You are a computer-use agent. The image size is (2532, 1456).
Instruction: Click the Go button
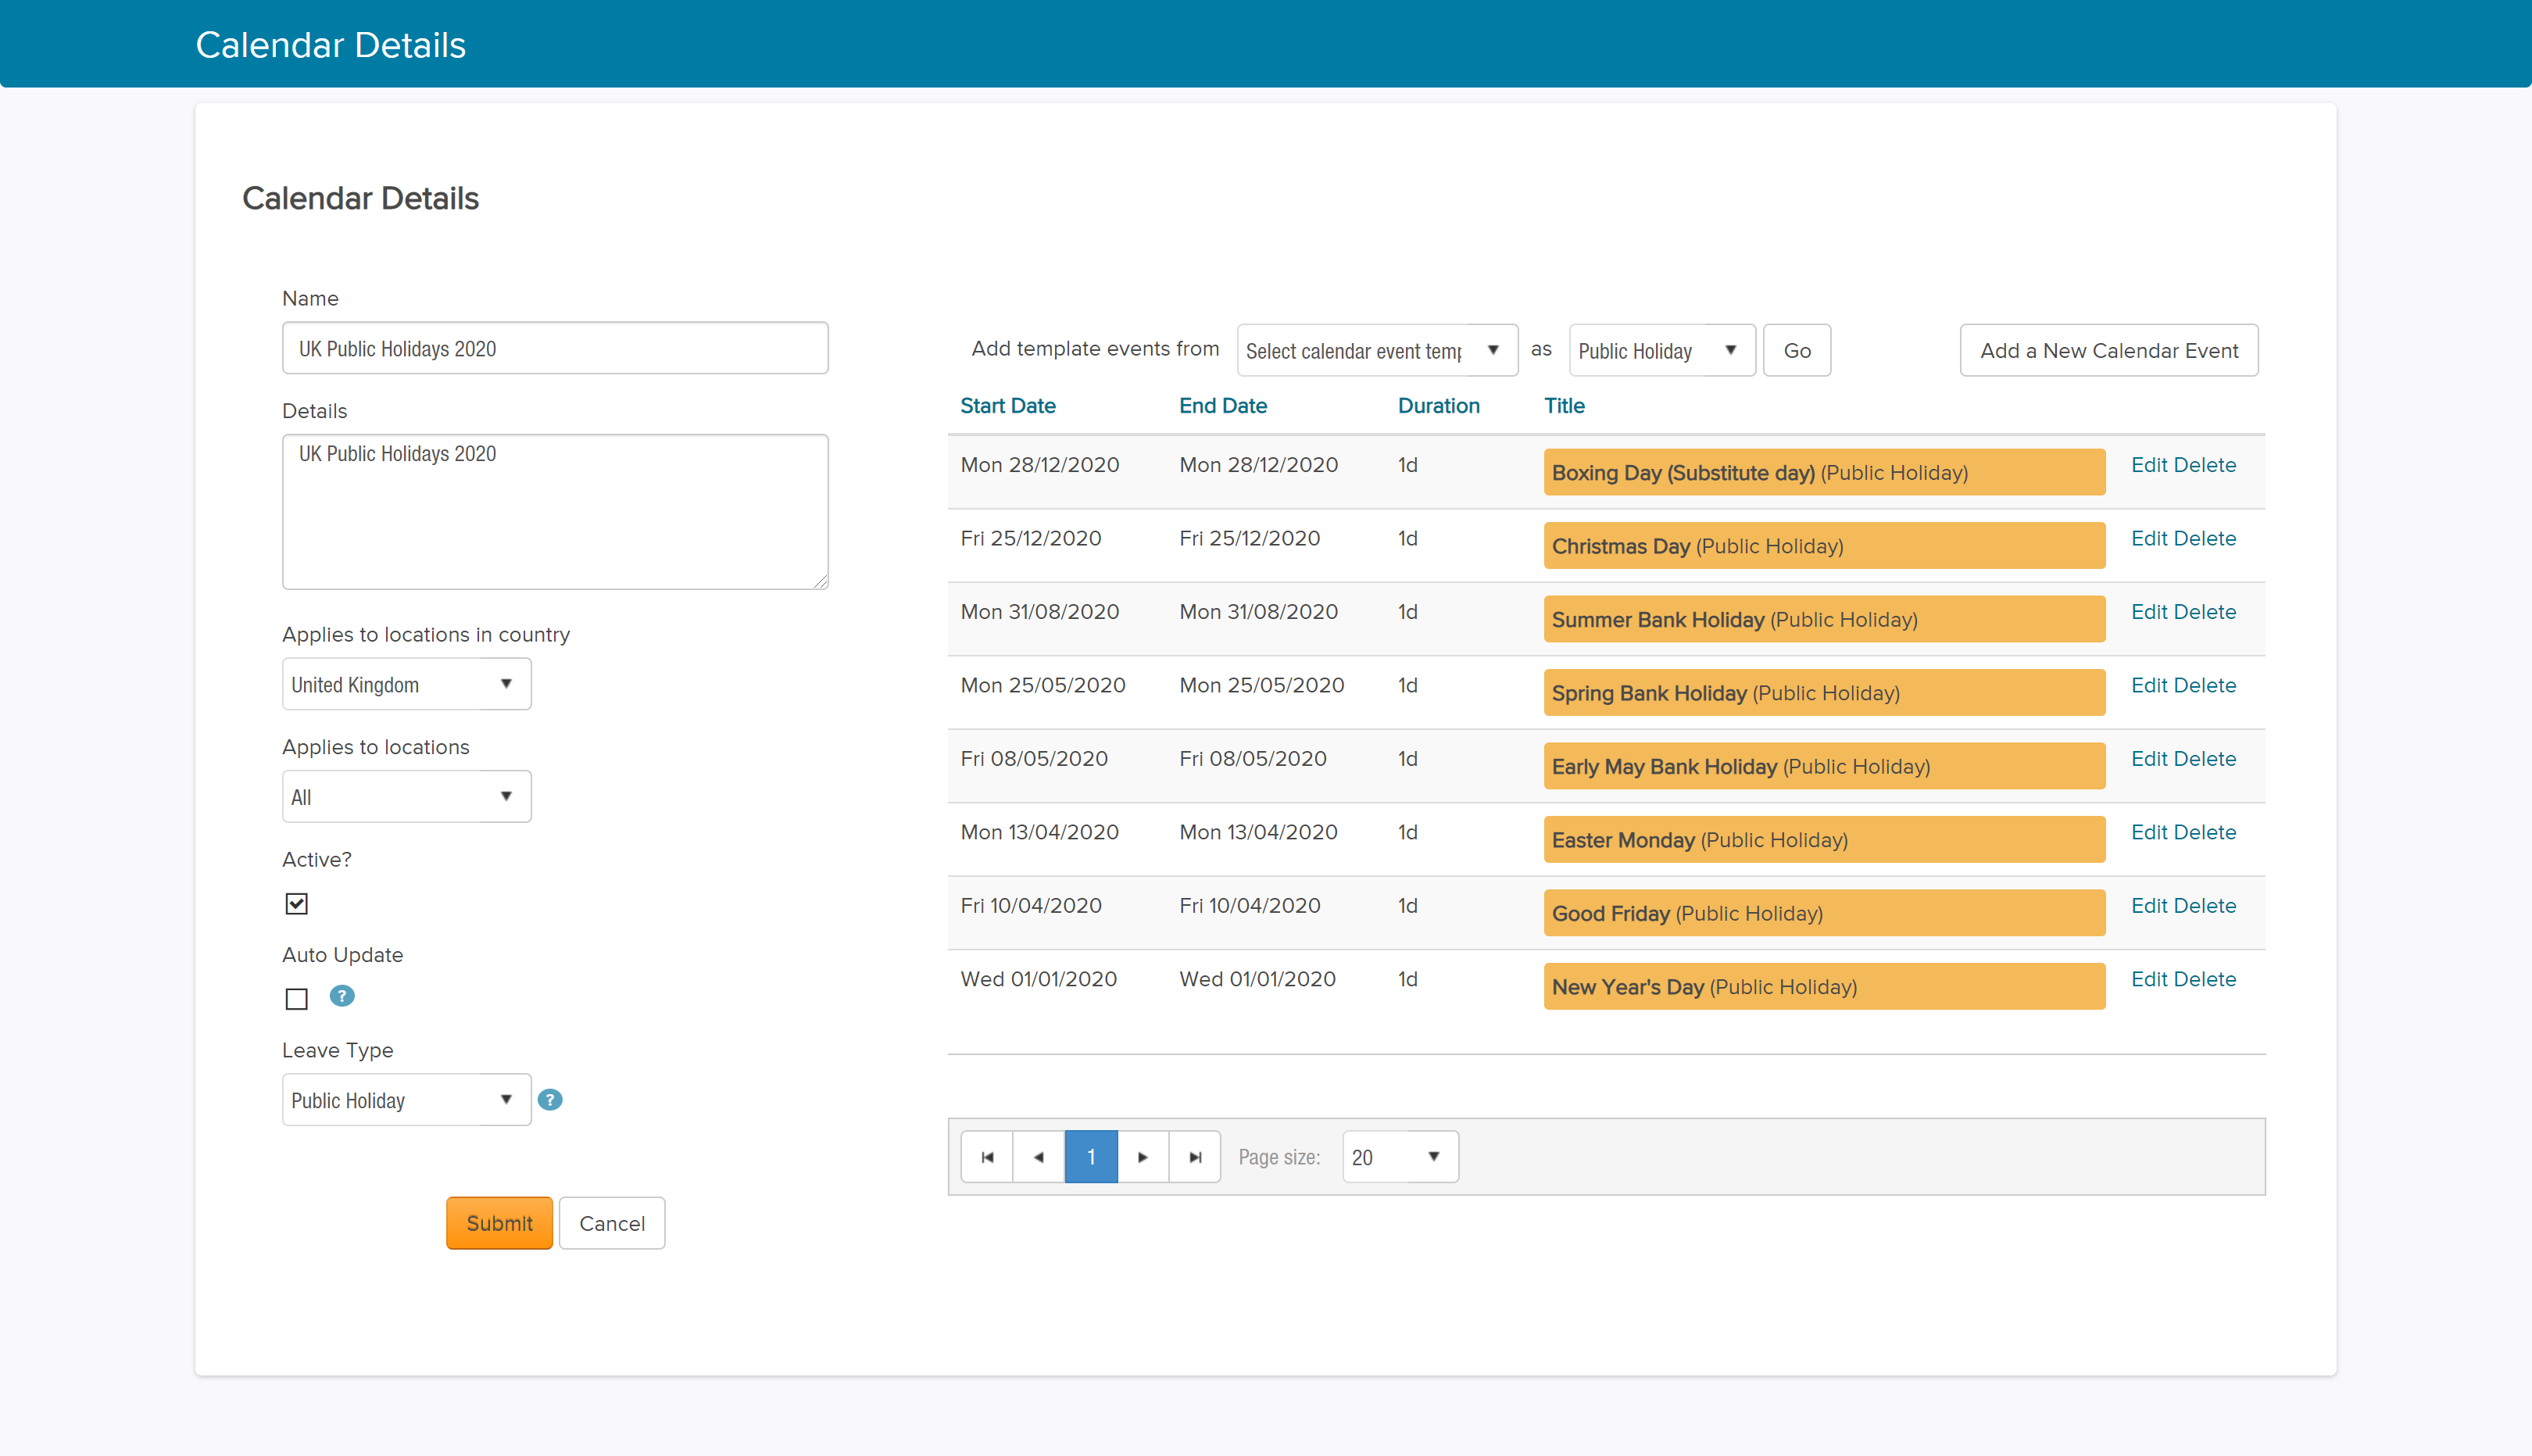[x=1797, y=351]
